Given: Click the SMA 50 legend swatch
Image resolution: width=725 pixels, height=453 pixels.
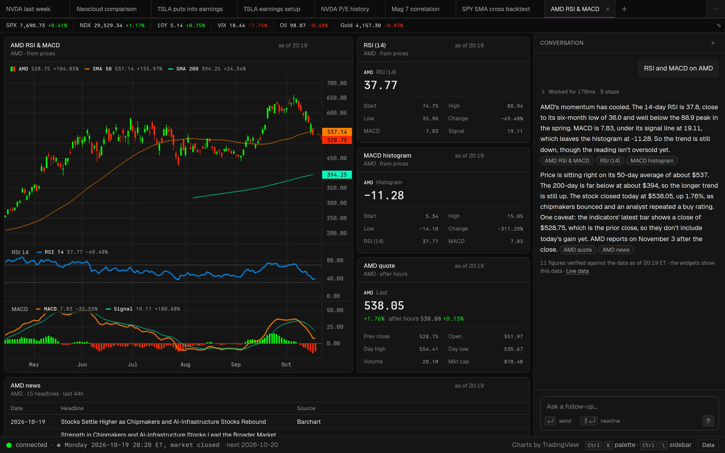Looking at the screenshot, I should click(x=87, y=69).
